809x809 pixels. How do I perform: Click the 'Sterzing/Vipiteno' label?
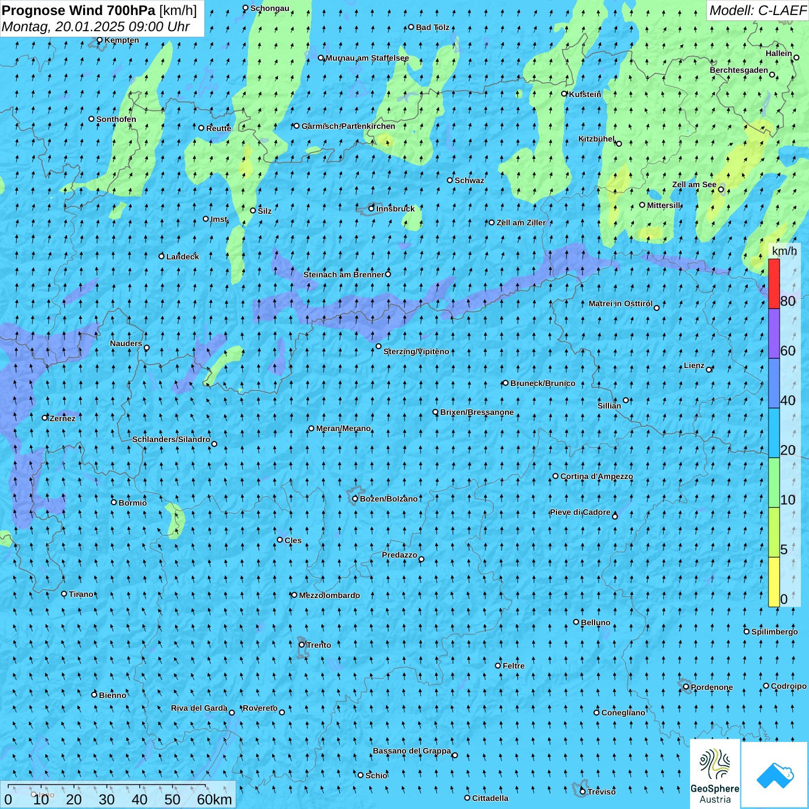pyautogui.click(x=417, y=352)
